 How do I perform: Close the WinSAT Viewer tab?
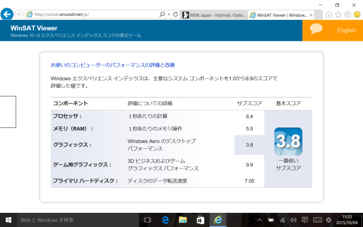311,15
